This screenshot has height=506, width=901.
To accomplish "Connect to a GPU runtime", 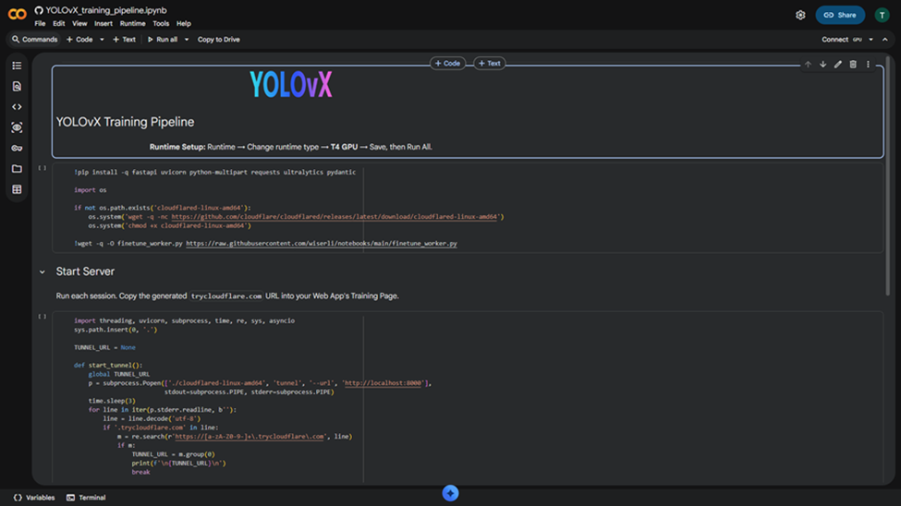I will 842,40.
